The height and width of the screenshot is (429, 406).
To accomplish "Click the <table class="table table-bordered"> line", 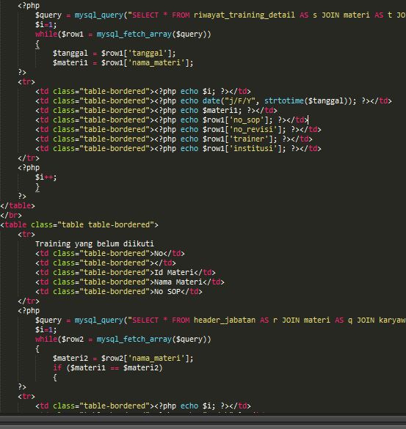I will click(79, 225).
